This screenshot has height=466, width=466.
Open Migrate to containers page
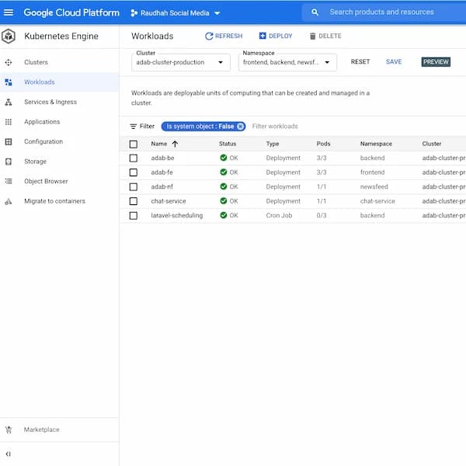pyautogui.click(x=54, y=201)
